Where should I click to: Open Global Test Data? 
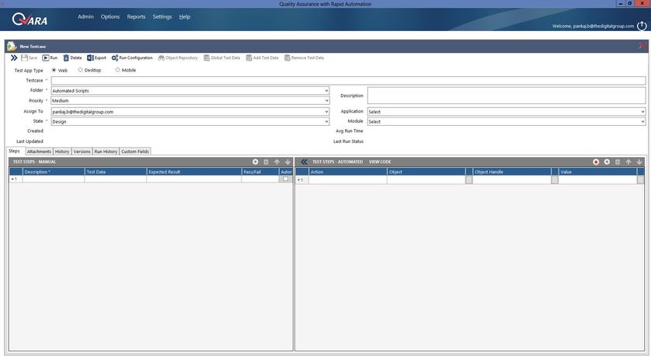click(221, 58)
